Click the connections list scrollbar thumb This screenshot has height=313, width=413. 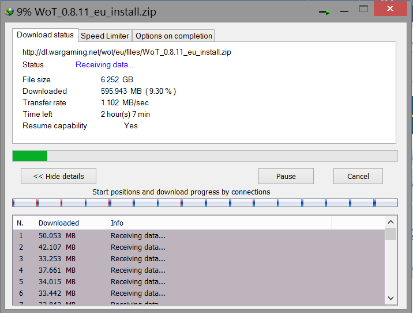(x=391, y=234)
